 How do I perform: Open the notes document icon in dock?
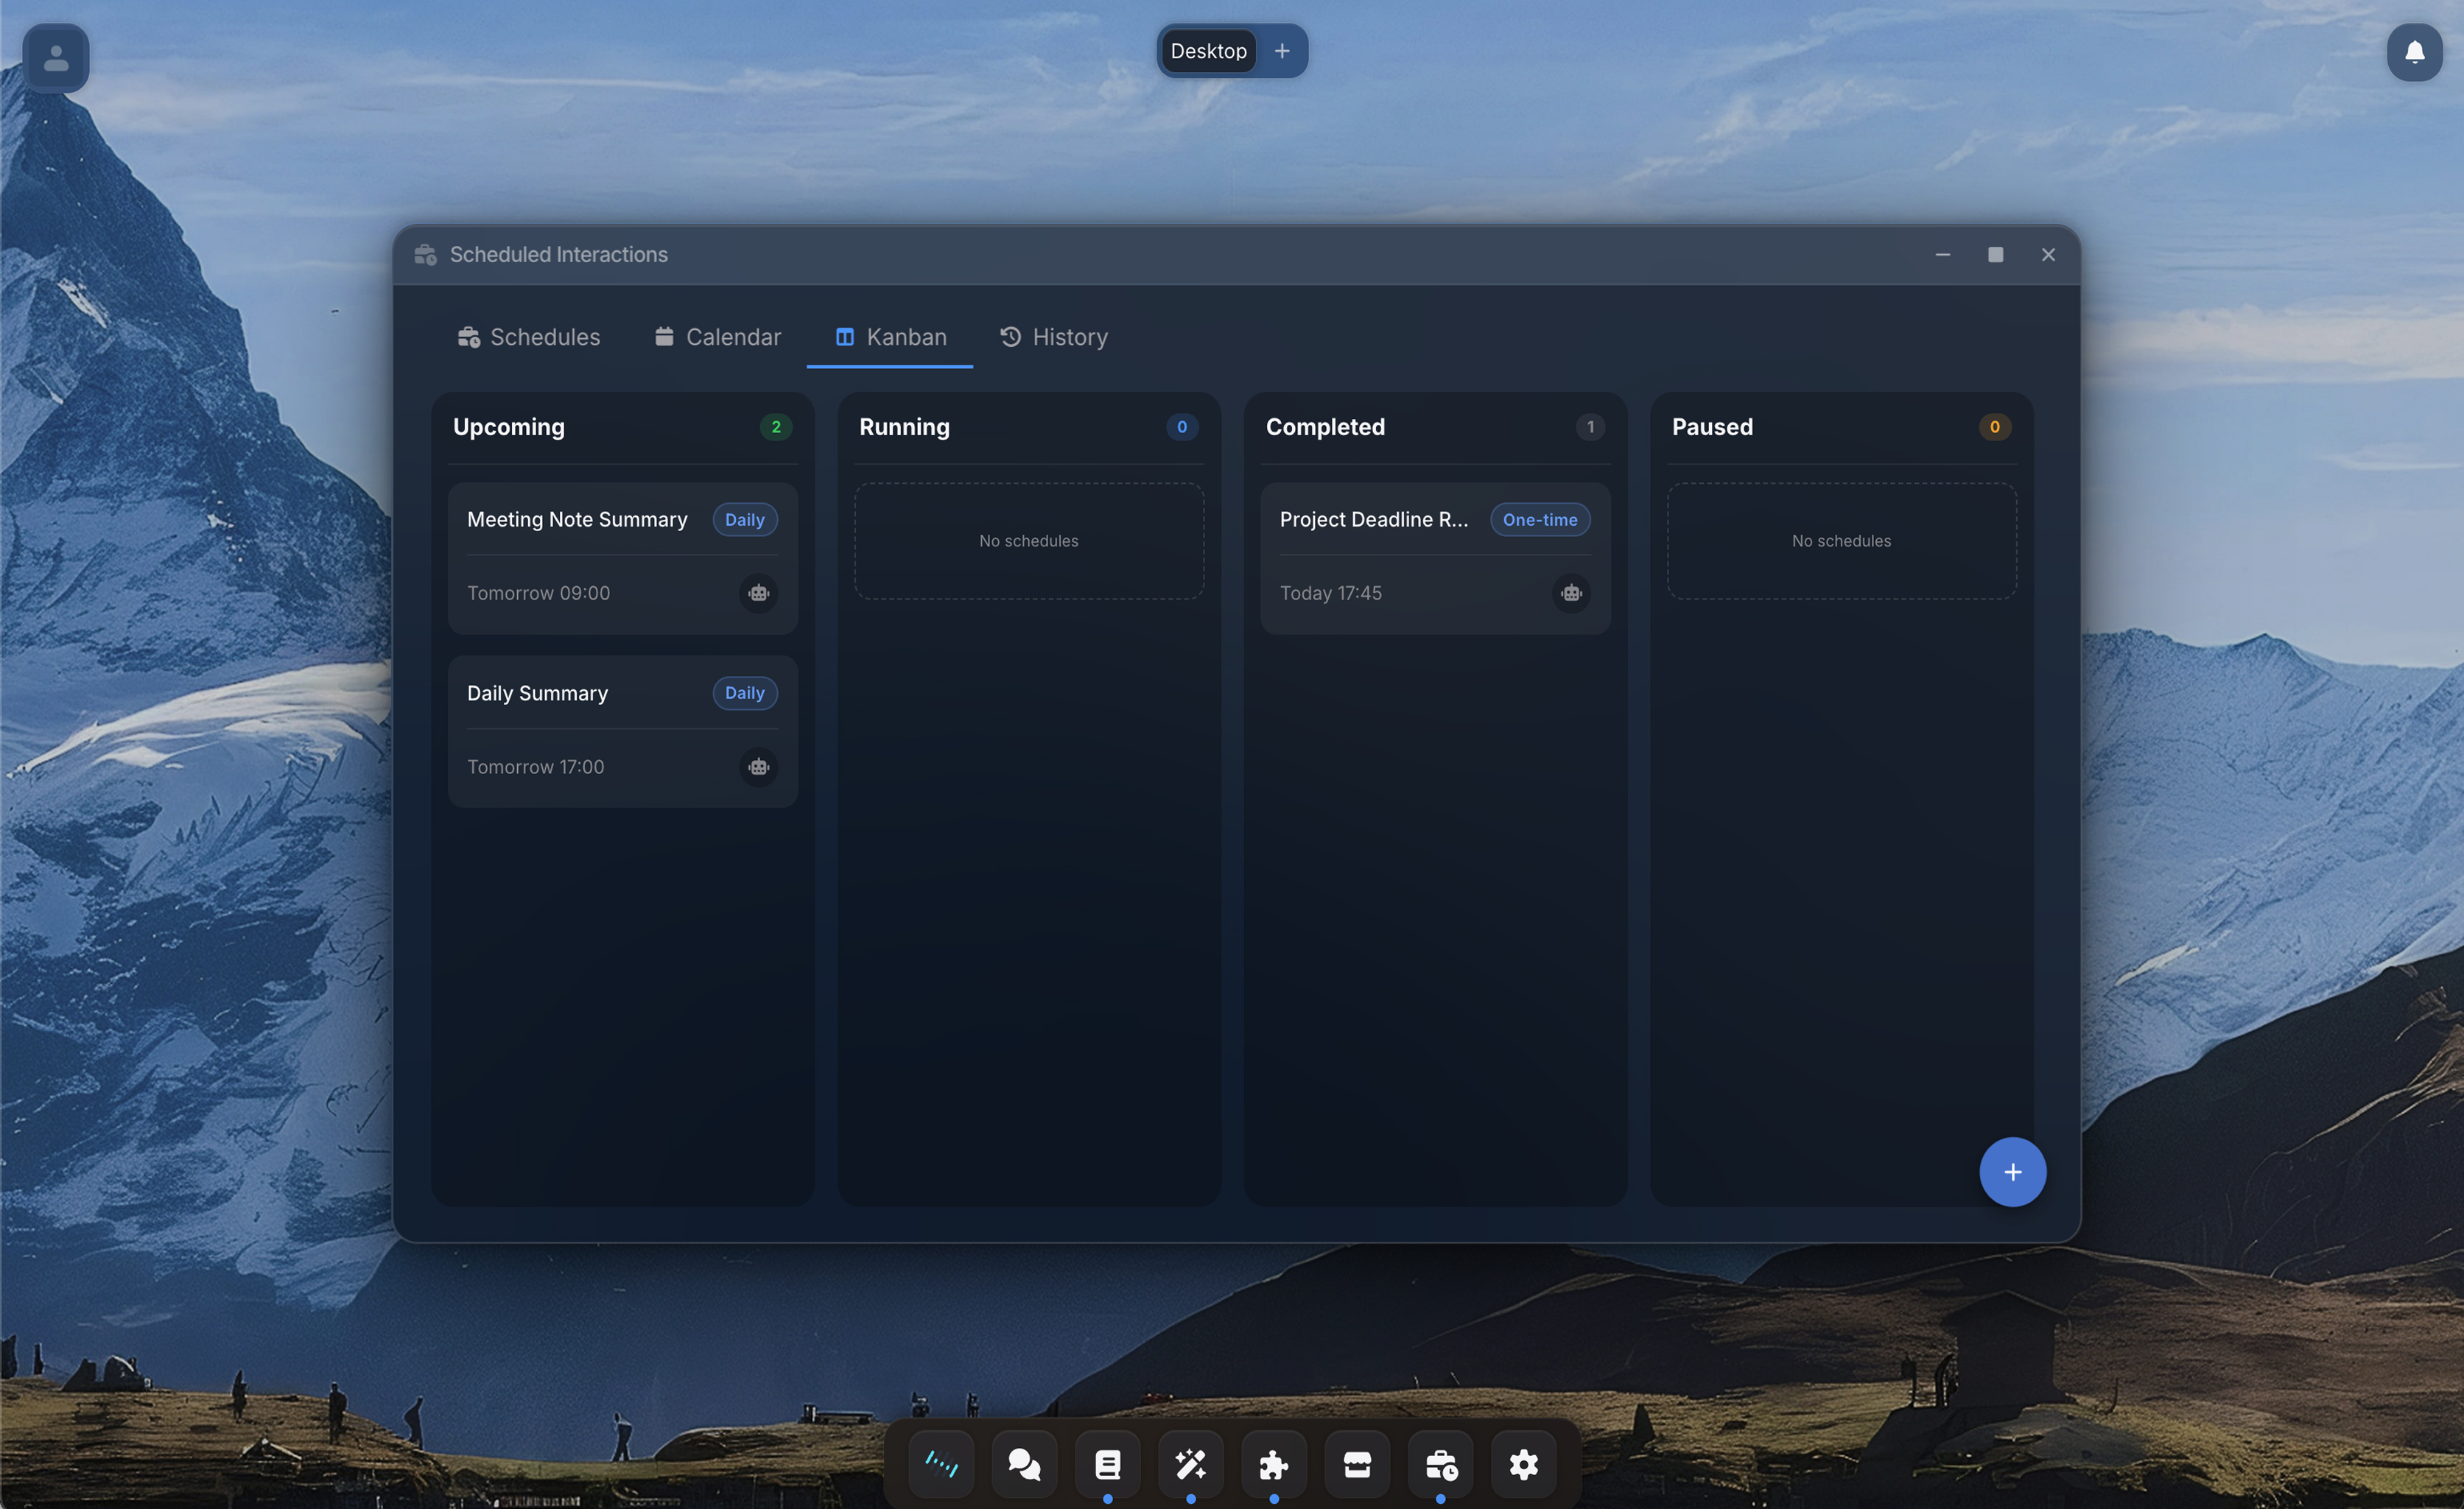(x=1107, y=1465)
